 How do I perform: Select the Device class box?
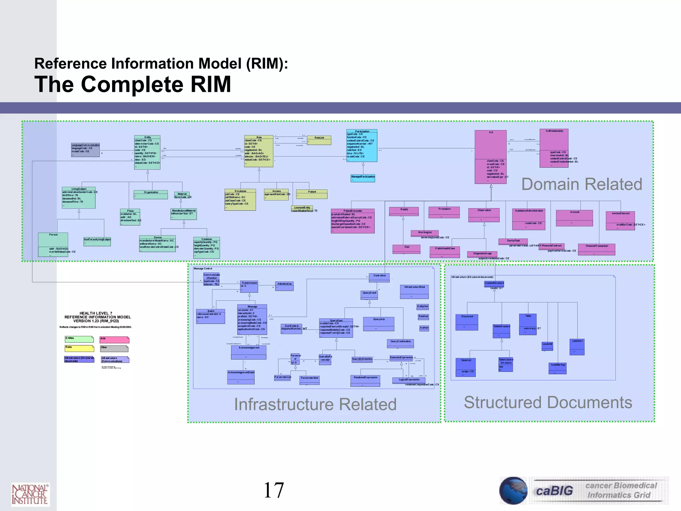(157, 244)
